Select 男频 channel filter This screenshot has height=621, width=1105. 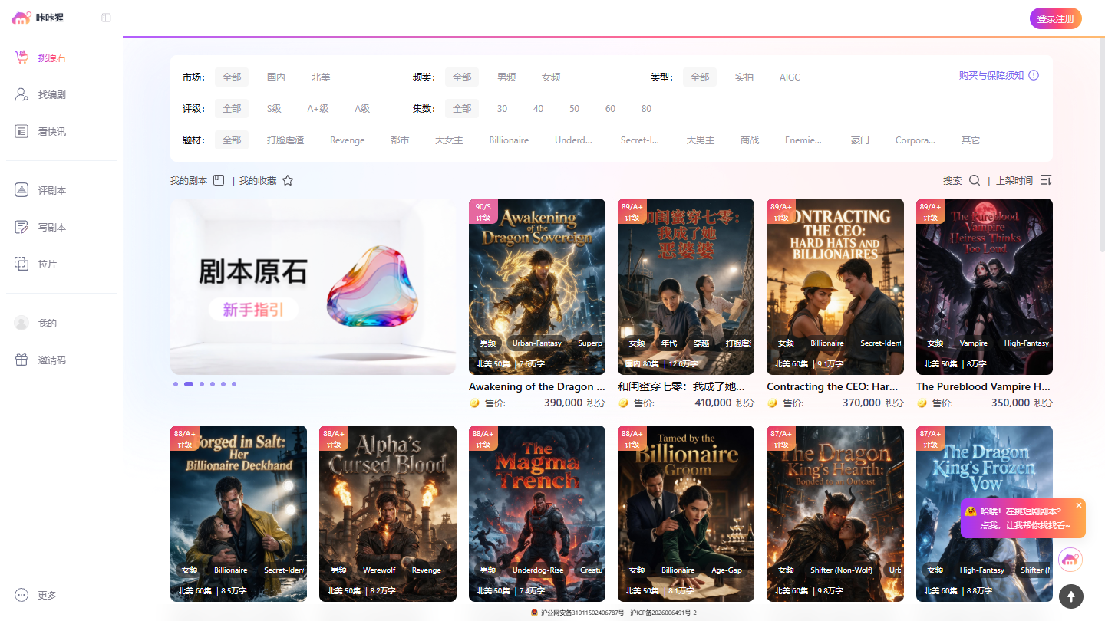[506, 77]
